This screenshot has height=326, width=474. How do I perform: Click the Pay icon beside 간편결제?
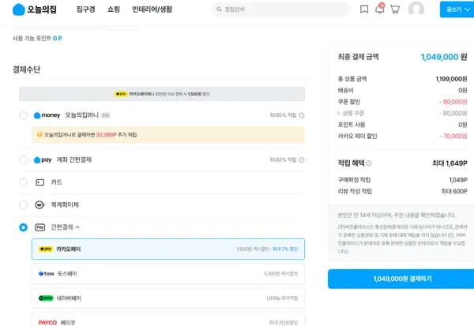coord(40,227)
